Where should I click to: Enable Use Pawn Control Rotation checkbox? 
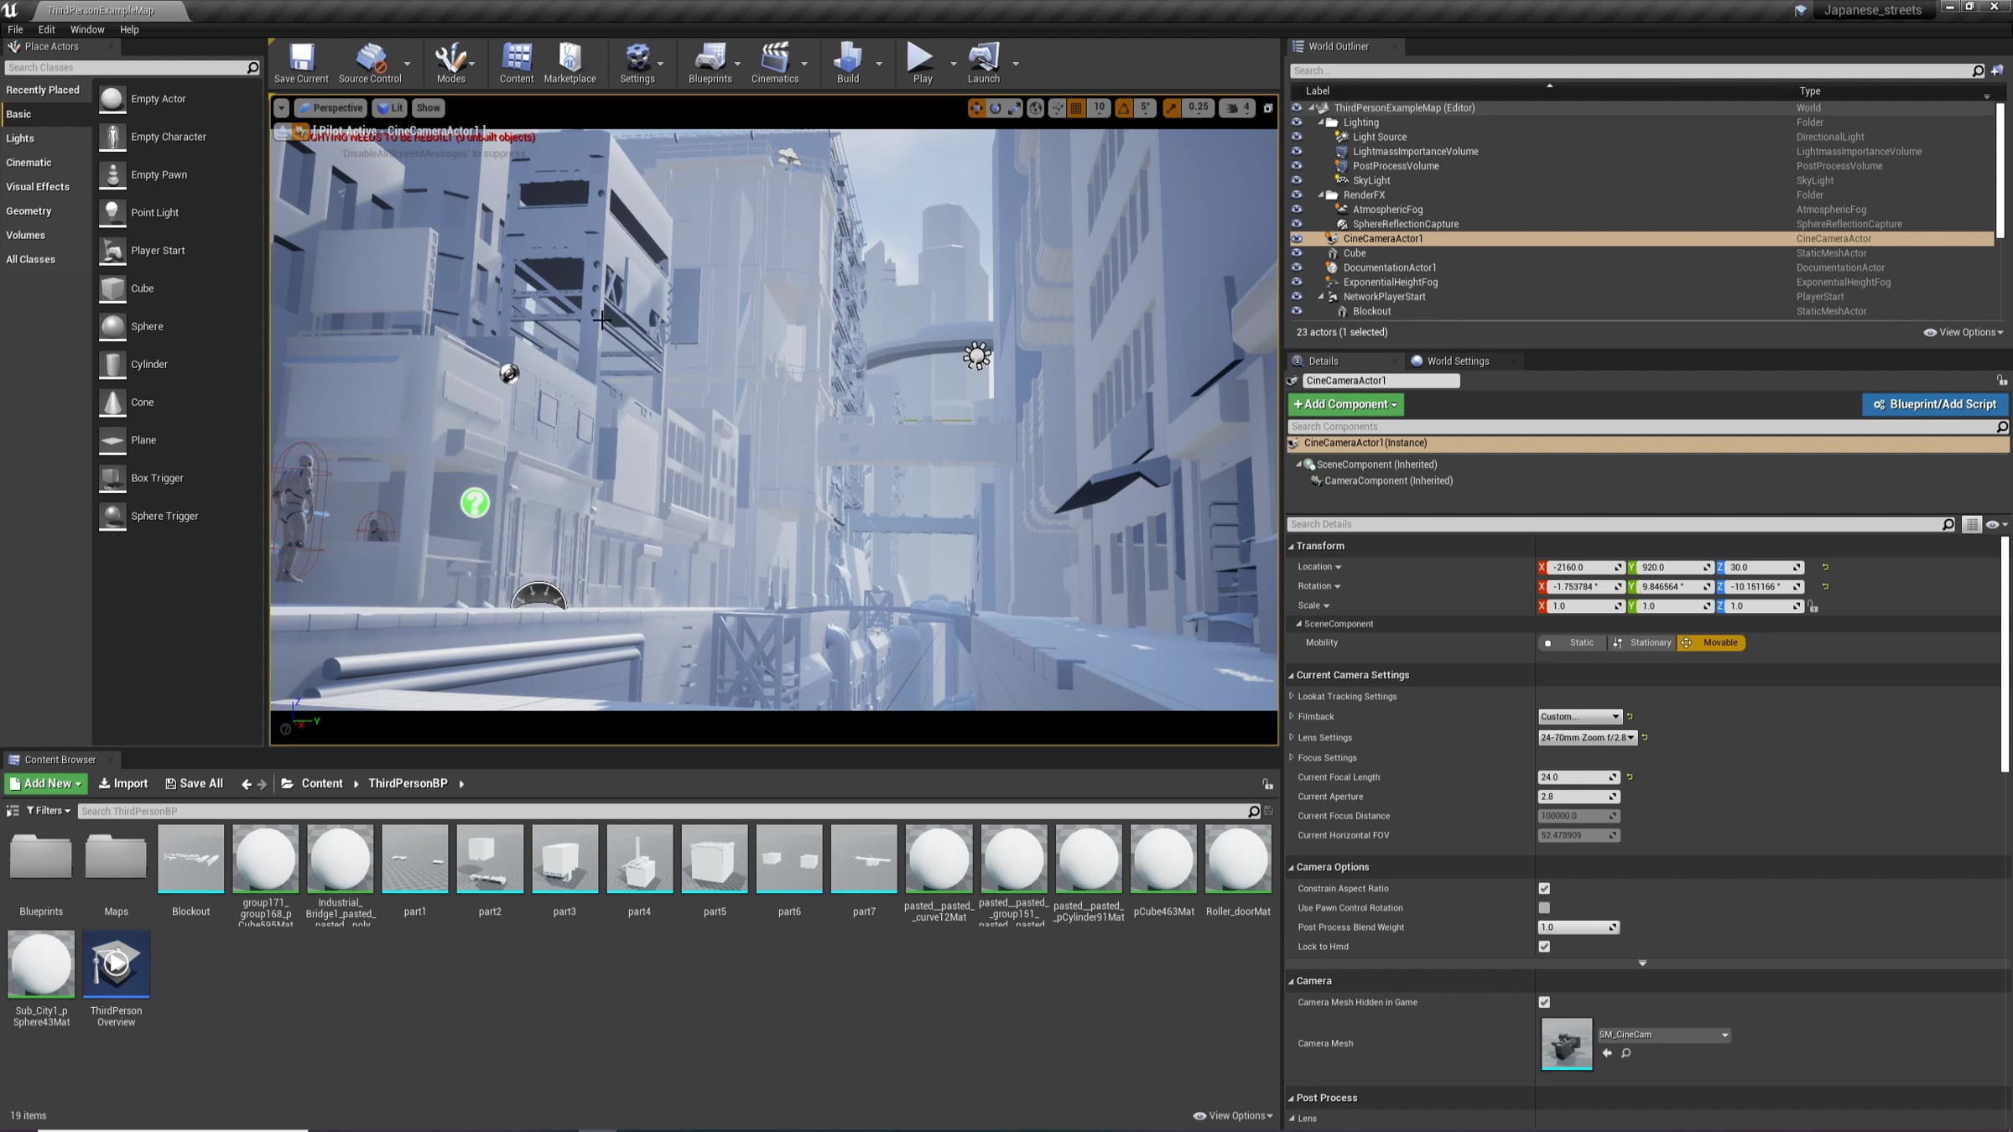pyautogui.click(x=1544, y=907)
